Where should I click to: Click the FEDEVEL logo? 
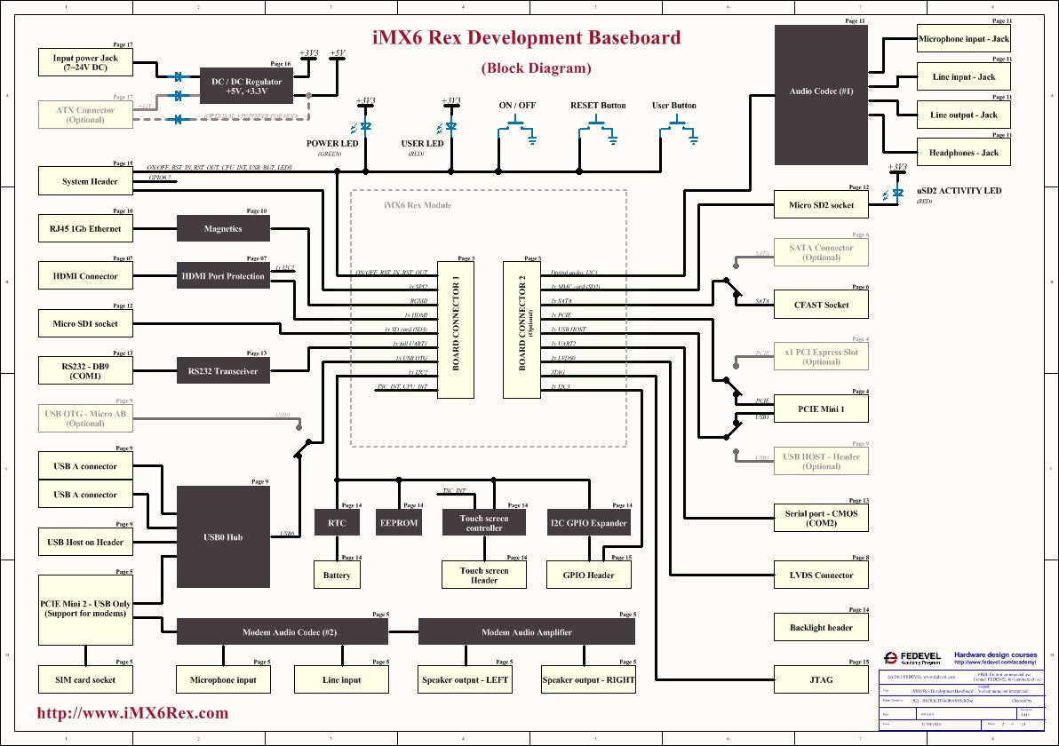coord(912,657)
